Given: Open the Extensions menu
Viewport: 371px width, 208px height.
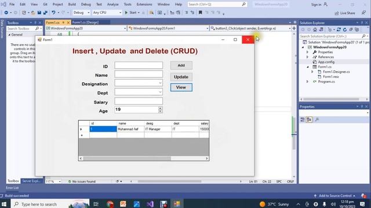Looking at the screenshot, I should pyautogui.click(x=144, y=4).
